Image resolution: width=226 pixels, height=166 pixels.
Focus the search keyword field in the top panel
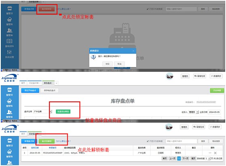click(181, 9)
